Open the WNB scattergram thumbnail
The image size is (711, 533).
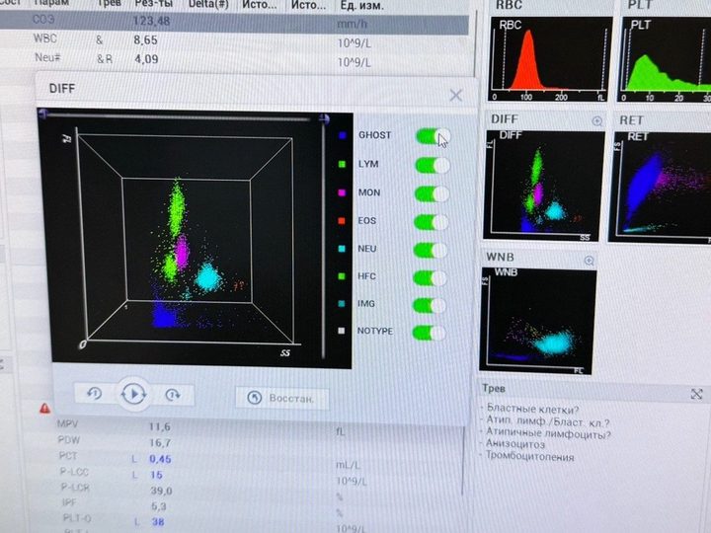[538, 321]
